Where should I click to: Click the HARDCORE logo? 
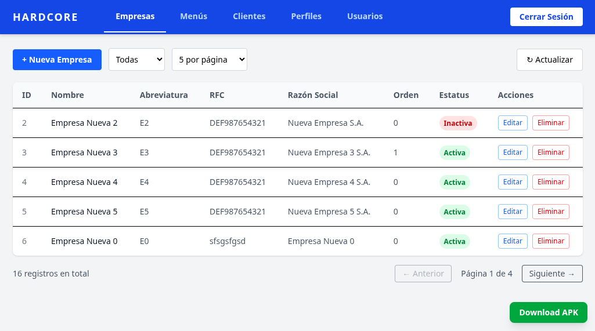coord(45,17)
